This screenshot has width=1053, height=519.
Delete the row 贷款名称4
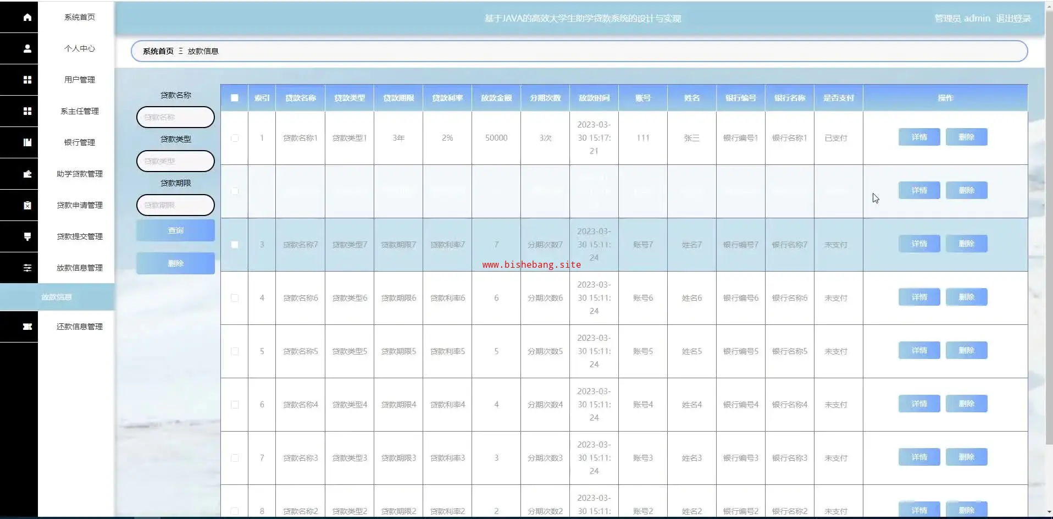click(966, 404)
